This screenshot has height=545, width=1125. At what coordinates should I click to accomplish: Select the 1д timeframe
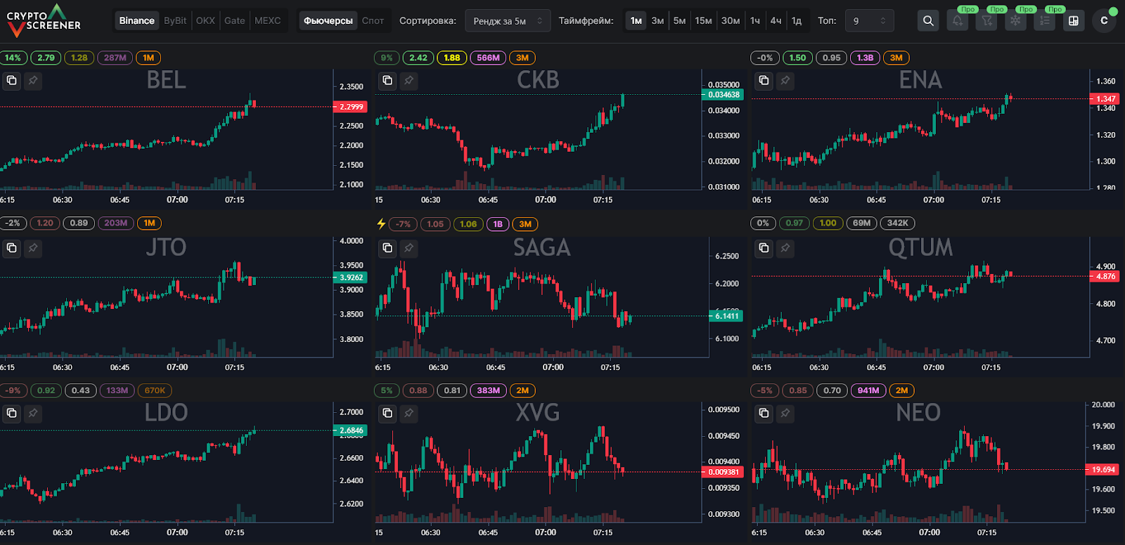pyautogui.click(x=797, y=21)
